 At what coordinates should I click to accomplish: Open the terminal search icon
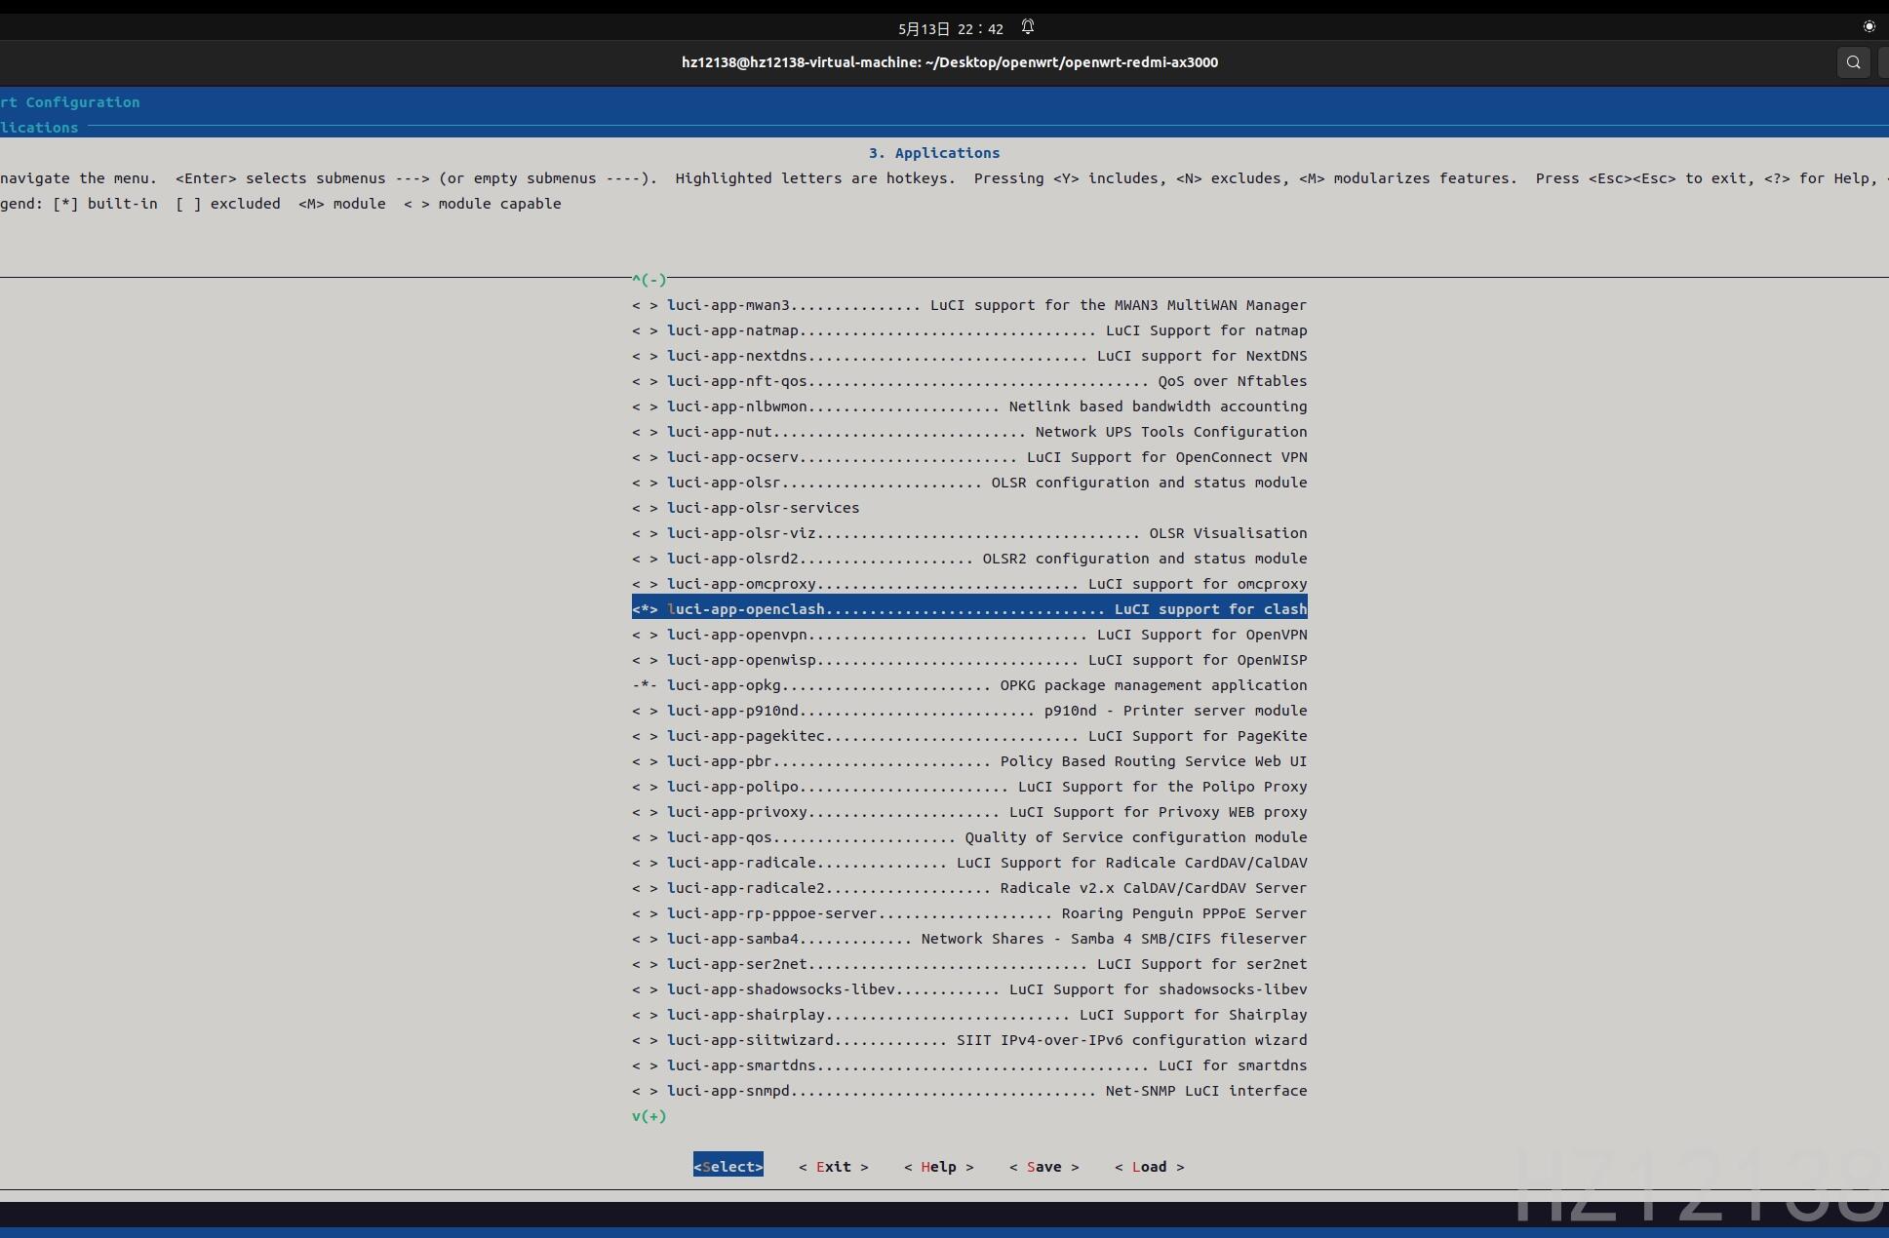point(1853,62)
